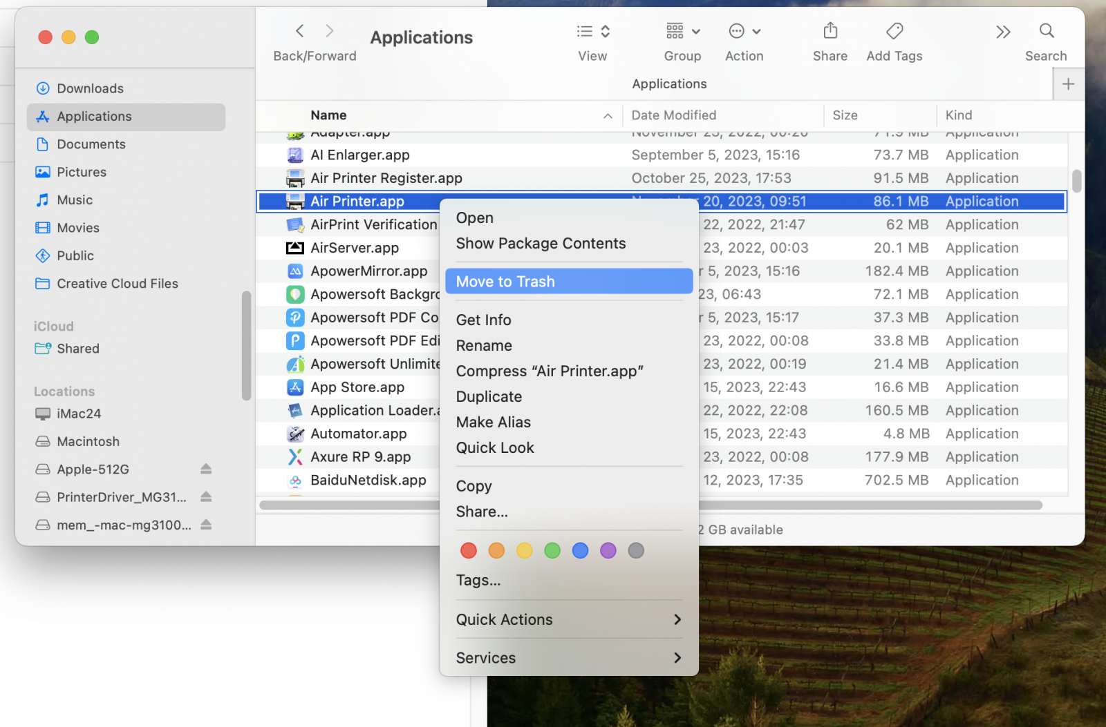Open the Action menu in toolbar
The width and height of the screenshot is (1106, 727).
pyautogui.click(x=744, y=31)
